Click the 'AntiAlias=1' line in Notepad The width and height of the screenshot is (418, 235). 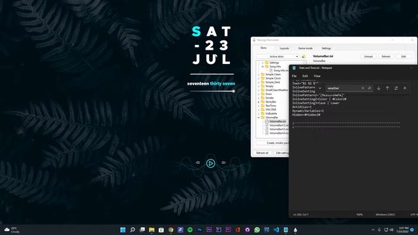point(302,107)
